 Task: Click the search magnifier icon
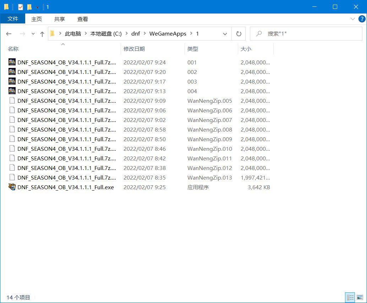[x=259, y=33]
